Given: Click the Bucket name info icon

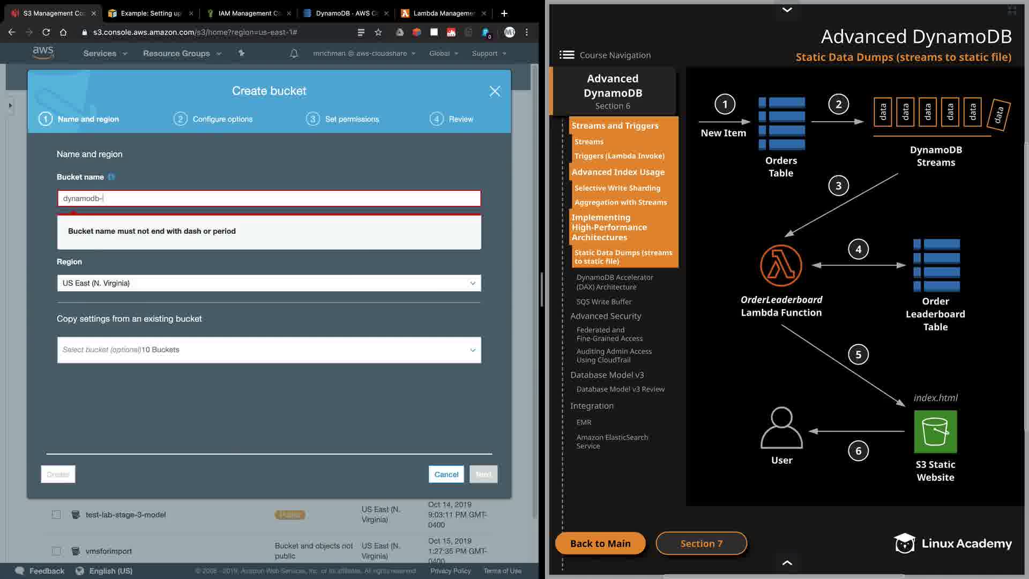Looking at the screenshot, I should coord(111,177).
